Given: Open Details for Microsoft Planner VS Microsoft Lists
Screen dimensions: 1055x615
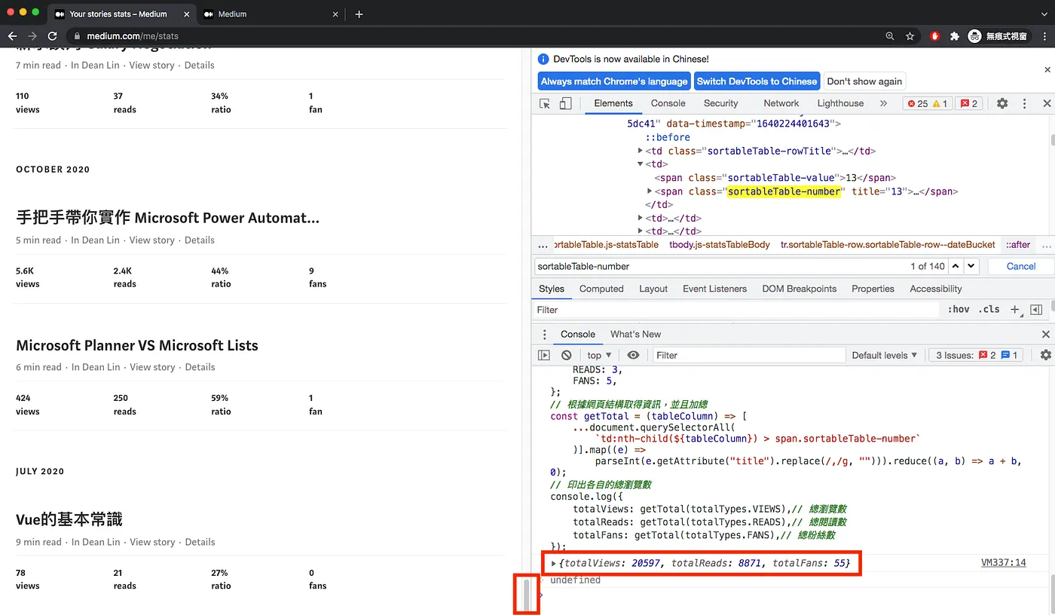Looking at the screenshot, I should 200,367.
